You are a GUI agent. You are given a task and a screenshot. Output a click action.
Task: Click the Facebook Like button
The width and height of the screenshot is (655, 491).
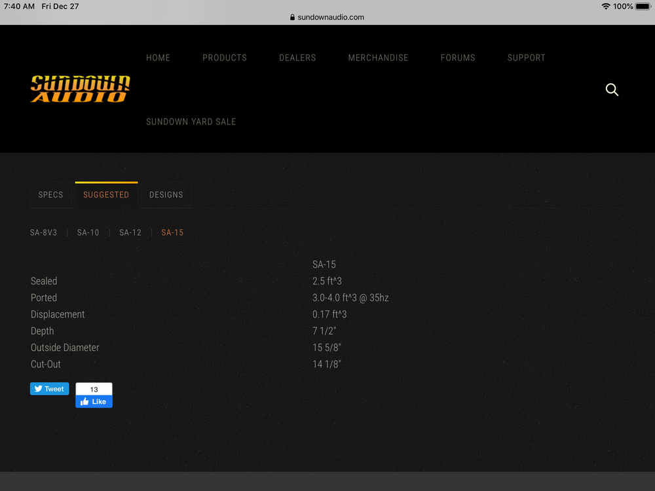[94, 402]
